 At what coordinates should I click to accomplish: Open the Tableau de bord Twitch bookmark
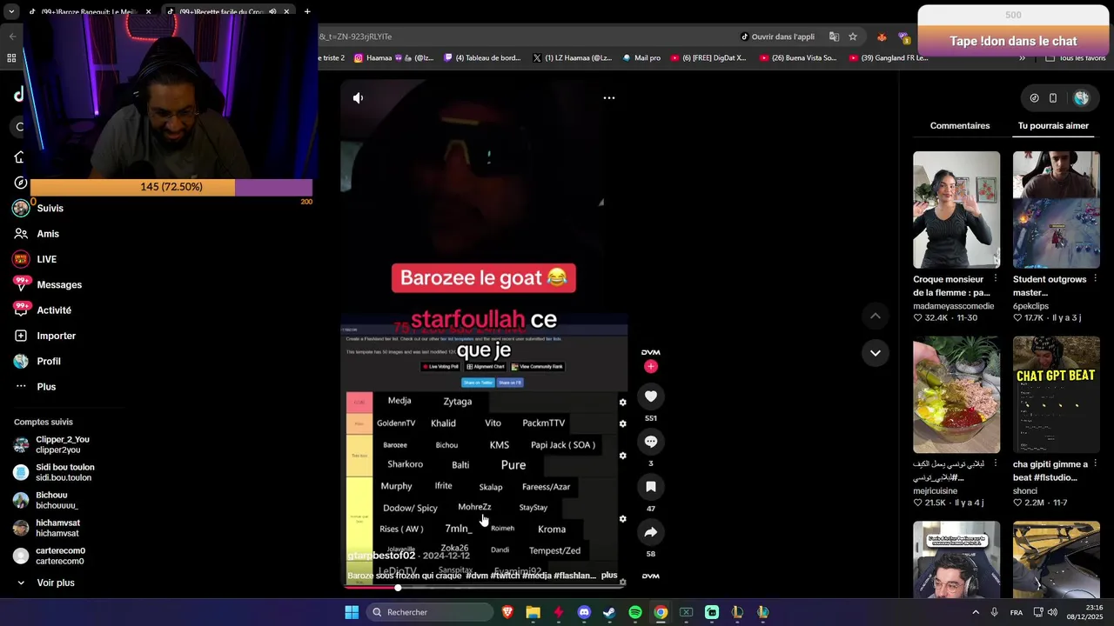(482, 58)
